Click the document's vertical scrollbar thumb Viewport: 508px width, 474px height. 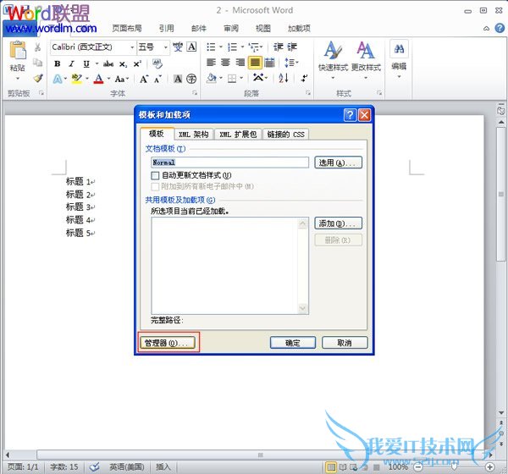[501, 194]
